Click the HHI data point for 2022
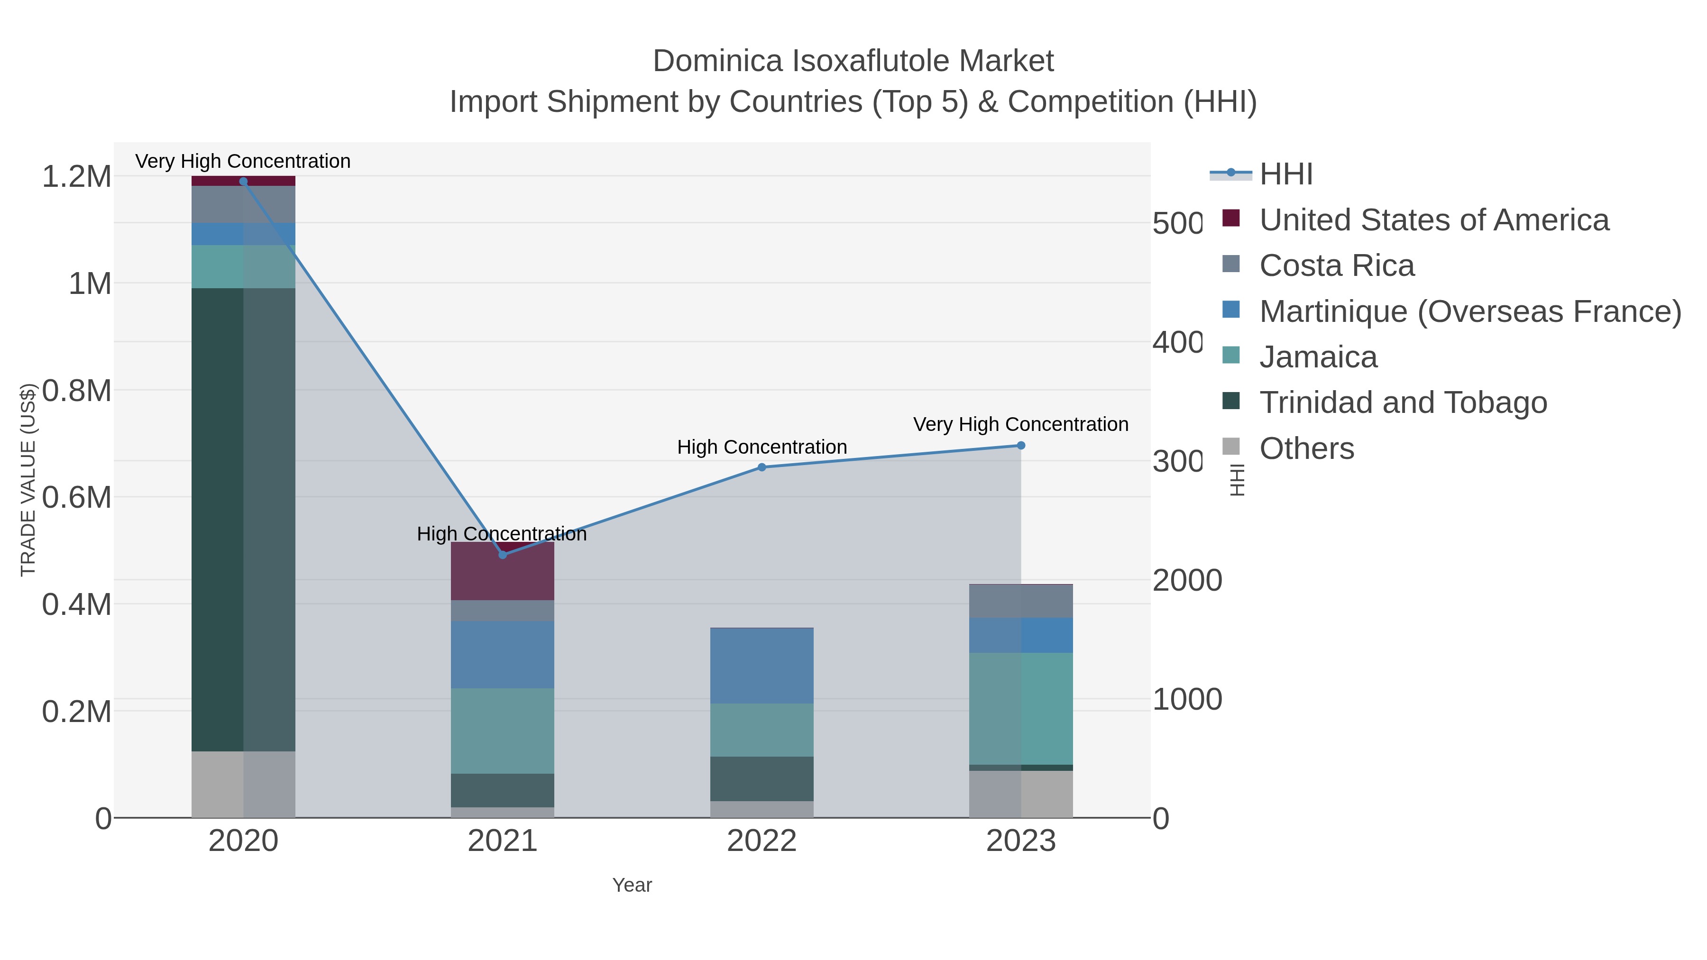1707x960 pixels. tap(762, 467)
